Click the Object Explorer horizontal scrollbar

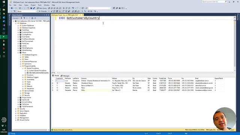point(31,130)
